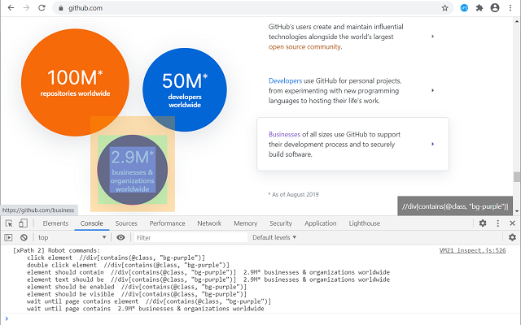The width and height of the screenshot is (521, 325).
Task: Click the lock icon beside github.com
Action: [61, 8]
